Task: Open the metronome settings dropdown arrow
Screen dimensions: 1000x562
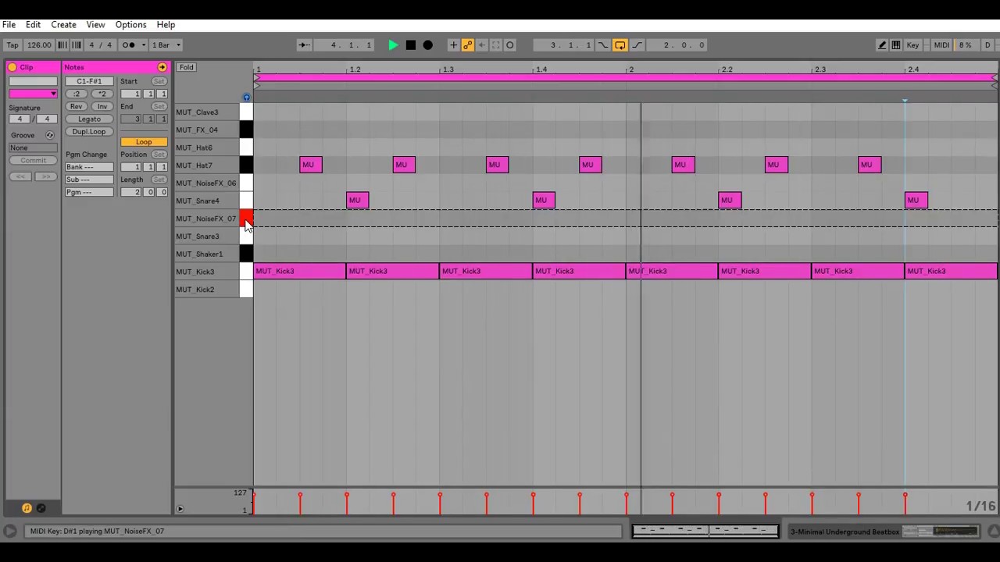Action: [x=143, y=45]
